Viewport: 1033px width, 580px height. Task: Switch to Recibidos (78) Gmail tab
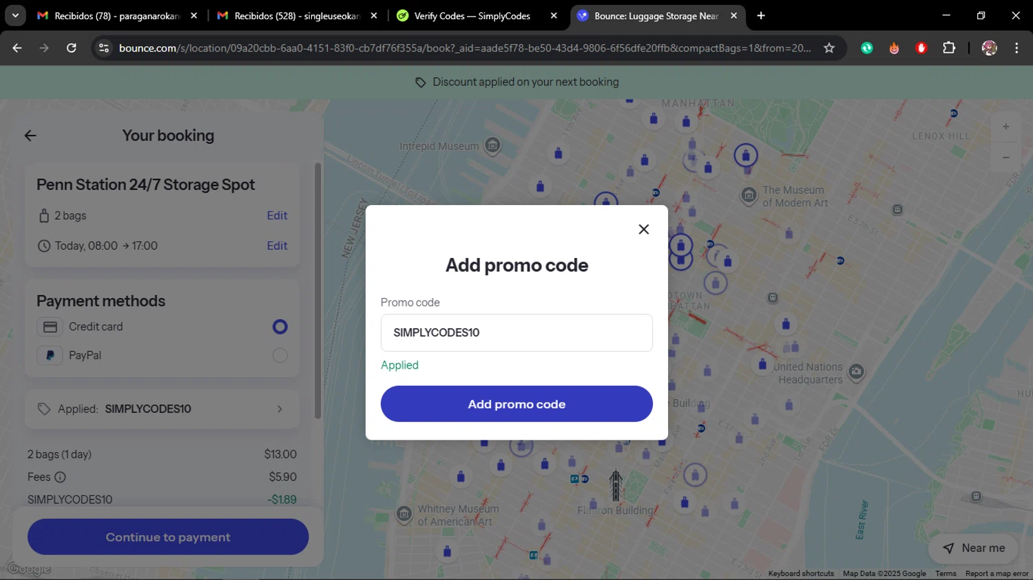[117, 16]
